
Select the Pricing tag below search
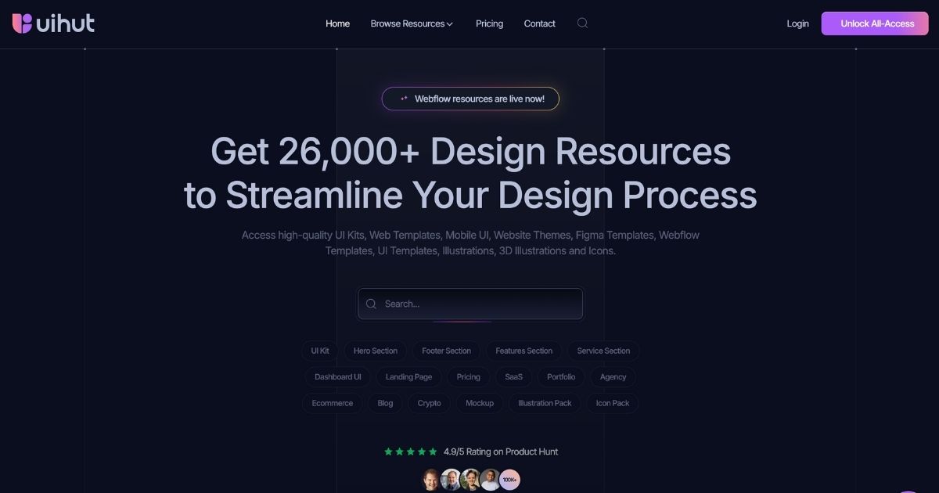point(468,376)
